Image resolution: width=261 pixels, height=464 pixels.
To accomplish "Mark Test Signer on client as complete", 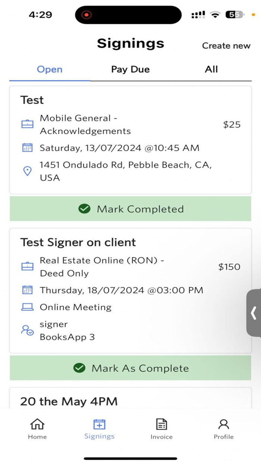I will tap(130, 368).
